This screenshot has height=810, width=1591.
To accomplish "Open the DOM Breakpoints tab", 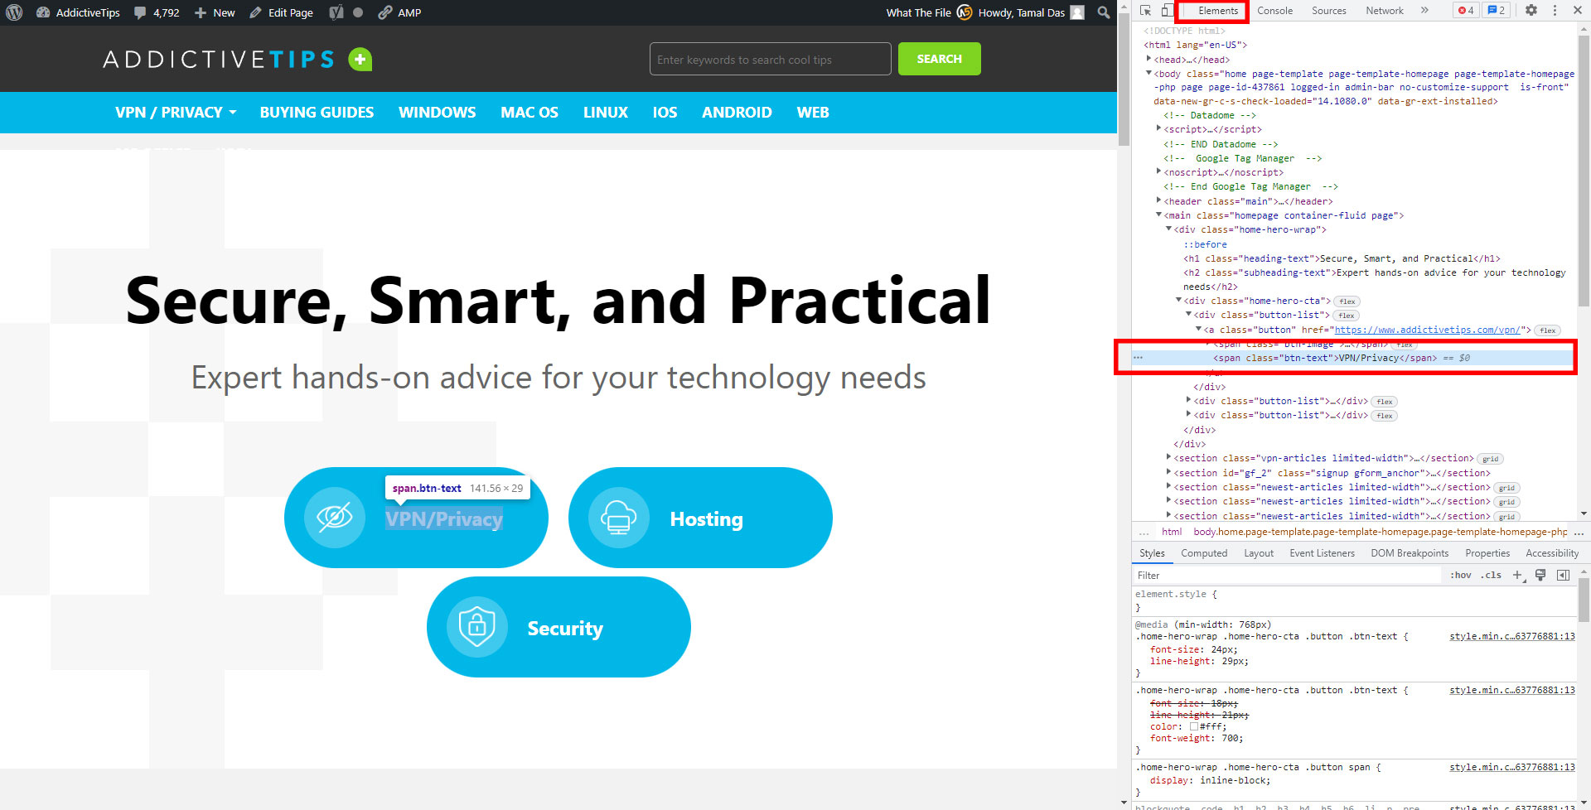I will coord(1410,553).
